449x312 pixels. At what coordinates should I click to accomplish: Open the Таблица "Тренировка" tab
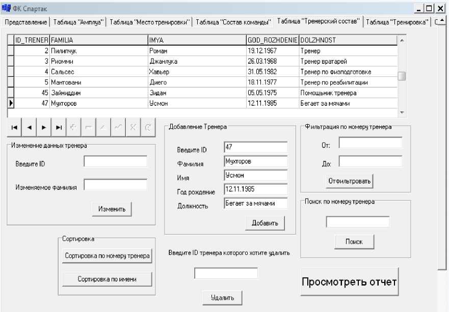(397, 22)
